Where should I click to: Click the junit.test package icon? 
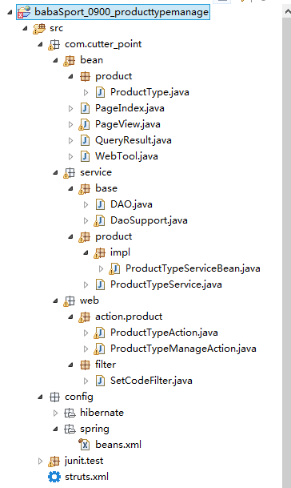pos(54,462)
